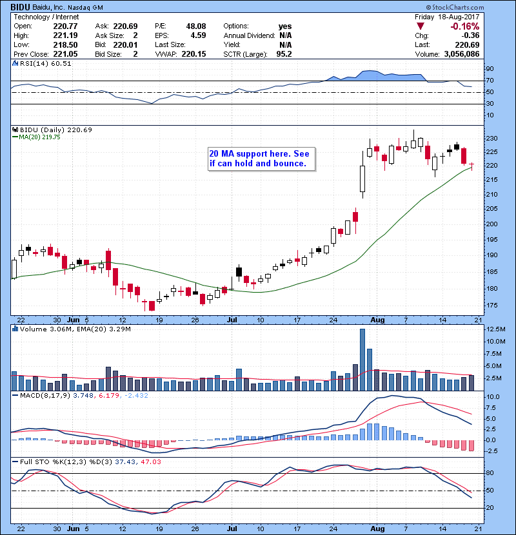Click the Volume value 3,056,086

[x=462, y=54]
